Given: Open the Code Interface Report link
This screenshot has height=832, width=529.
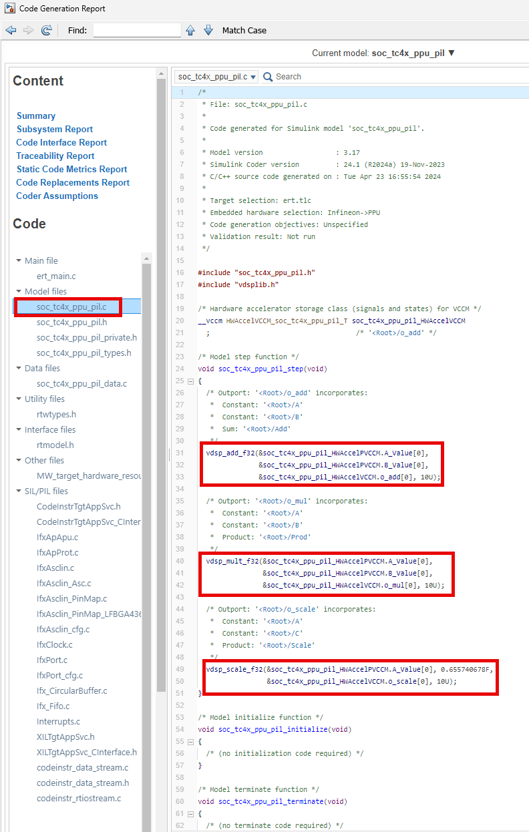Looking at the screenshot, I should [x=61, y=142].
